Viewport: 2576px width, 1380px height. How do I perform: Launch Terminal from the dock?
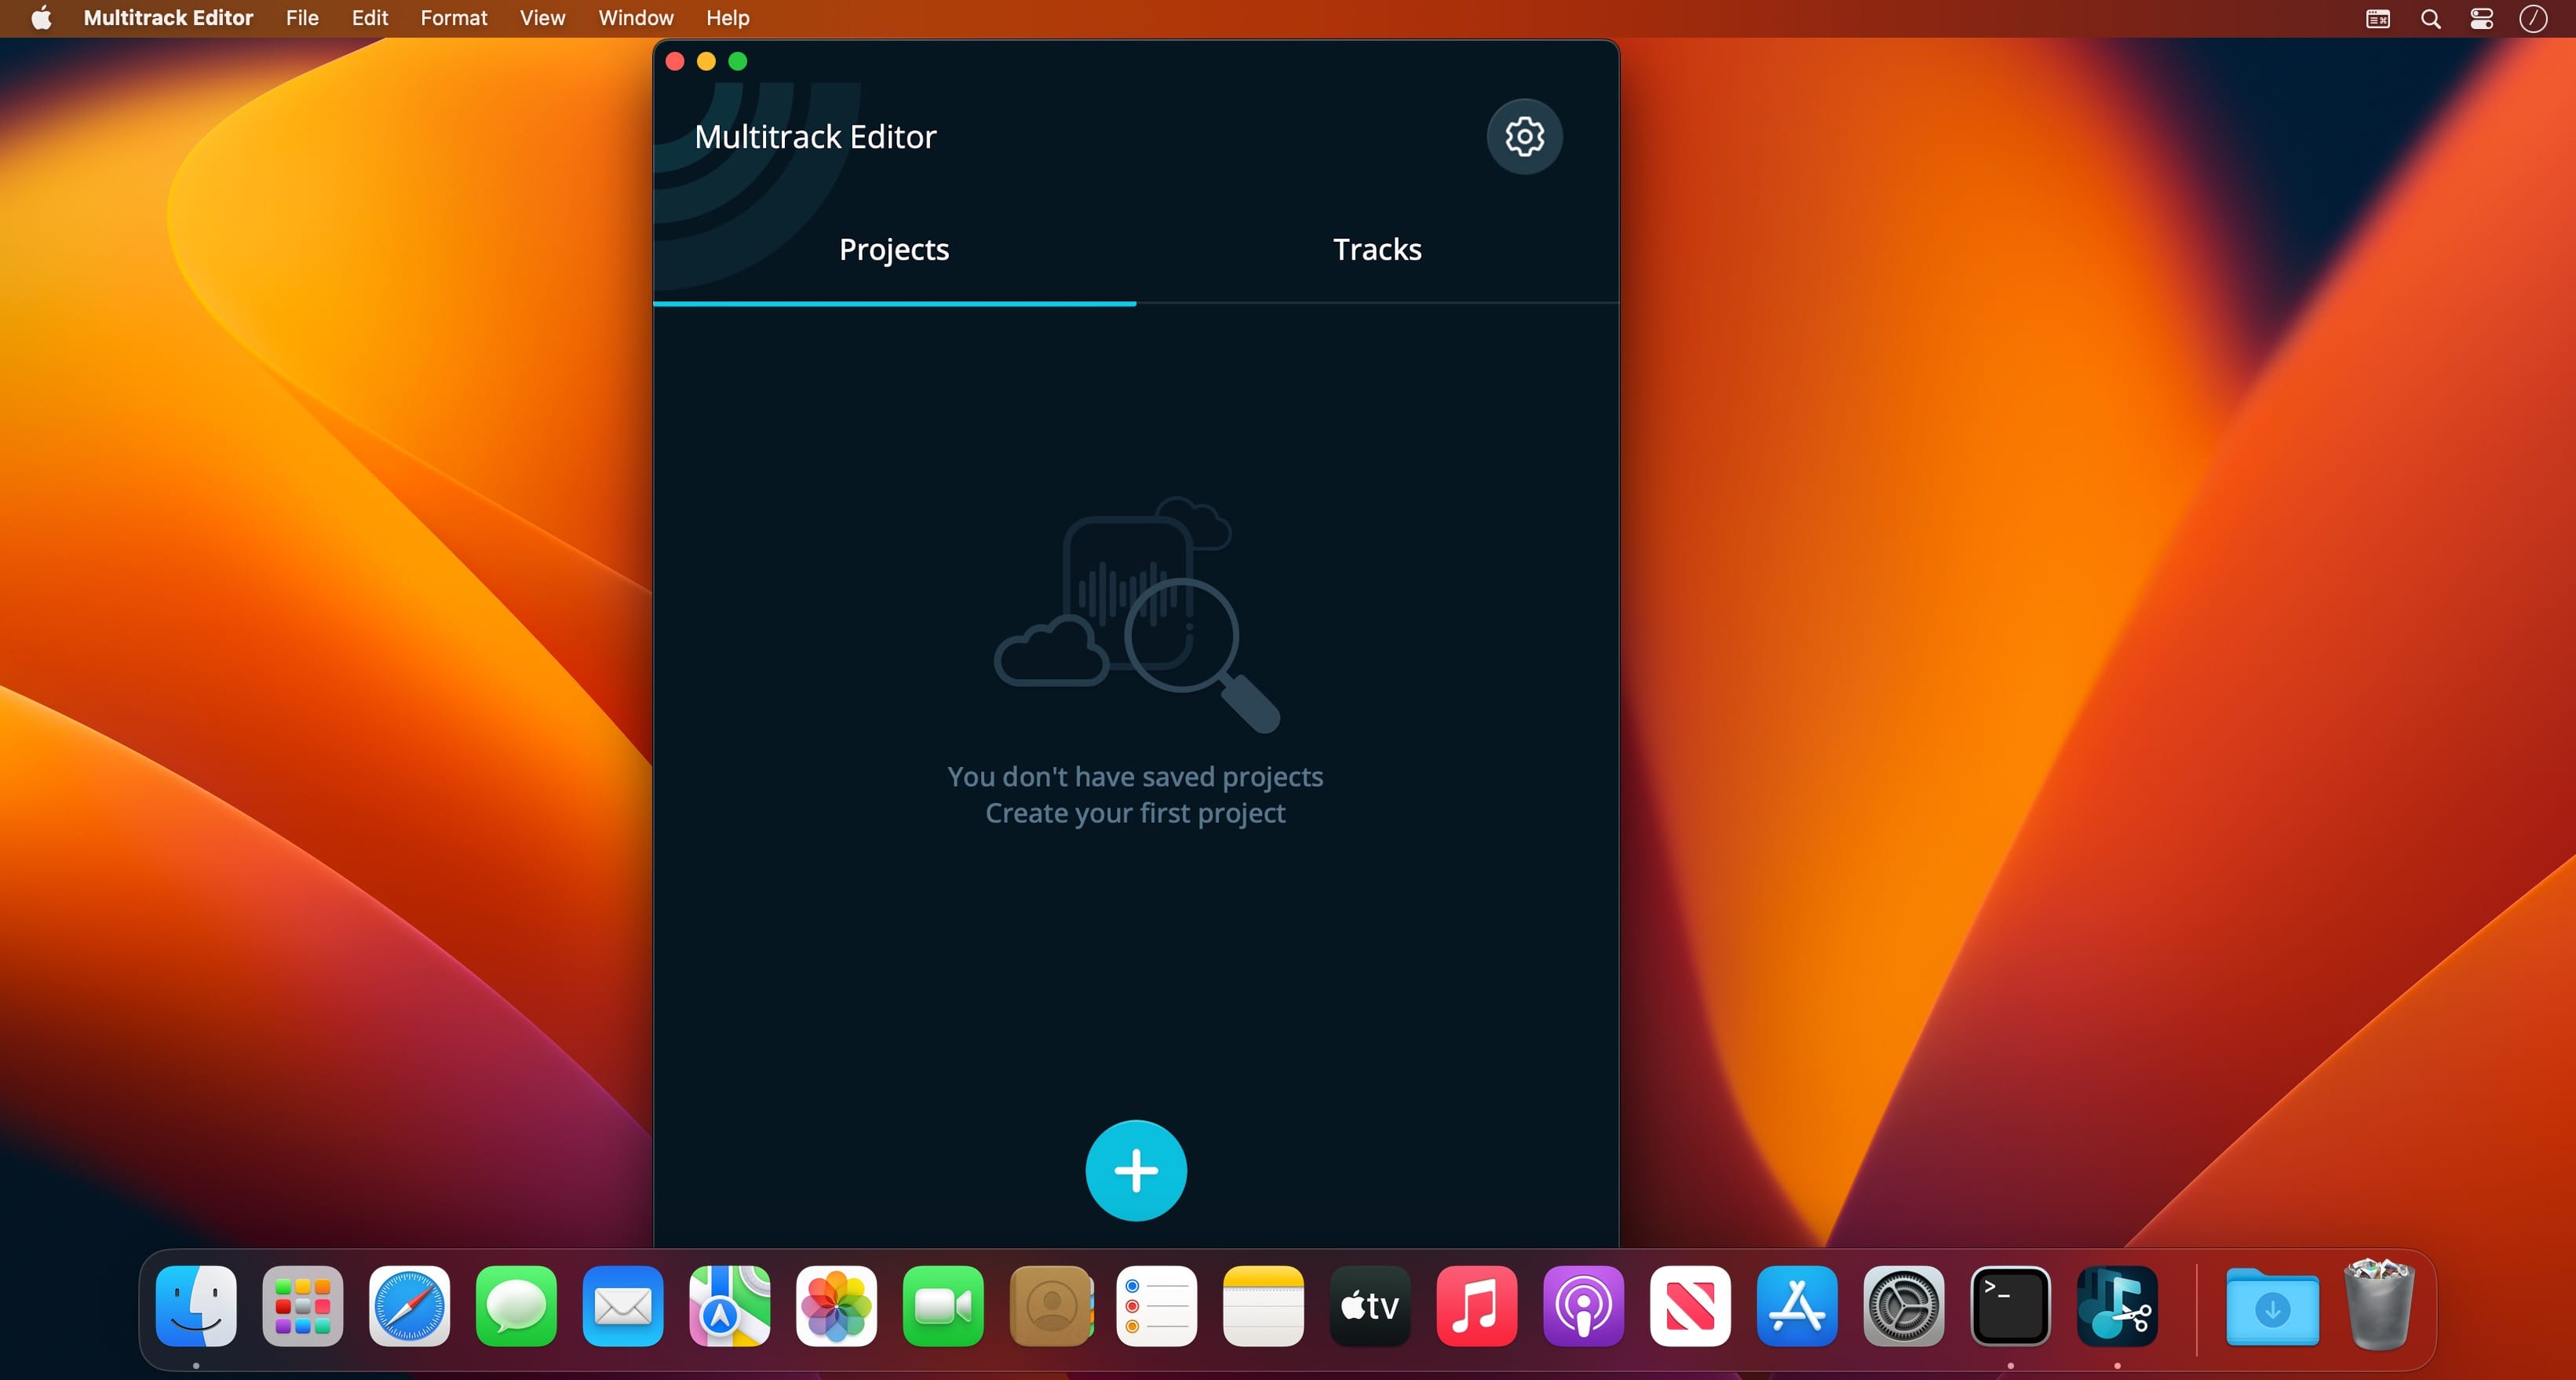(2009, 1306)
